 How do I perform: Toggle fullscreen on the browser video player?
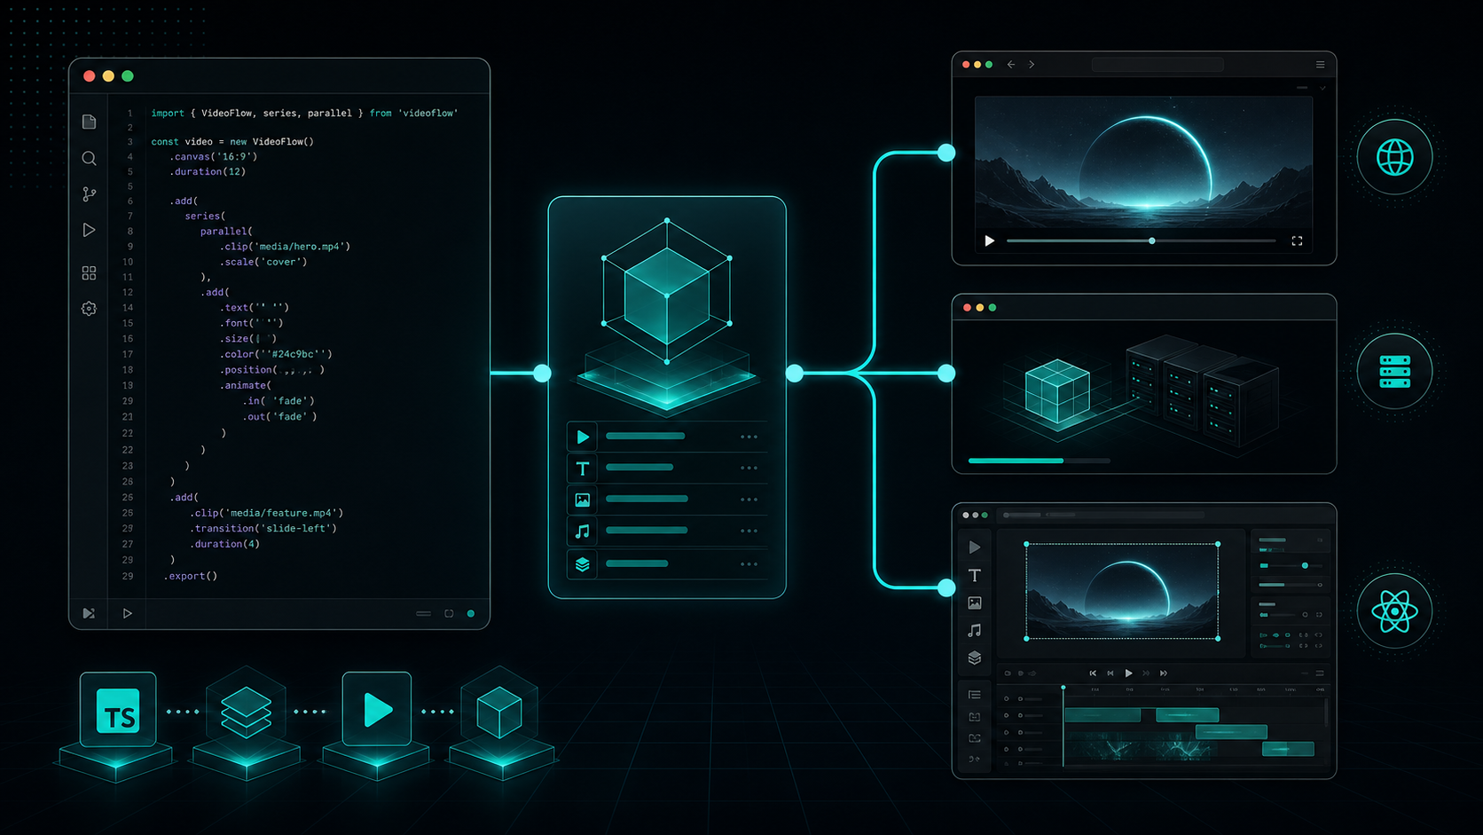coord(1297,240)
